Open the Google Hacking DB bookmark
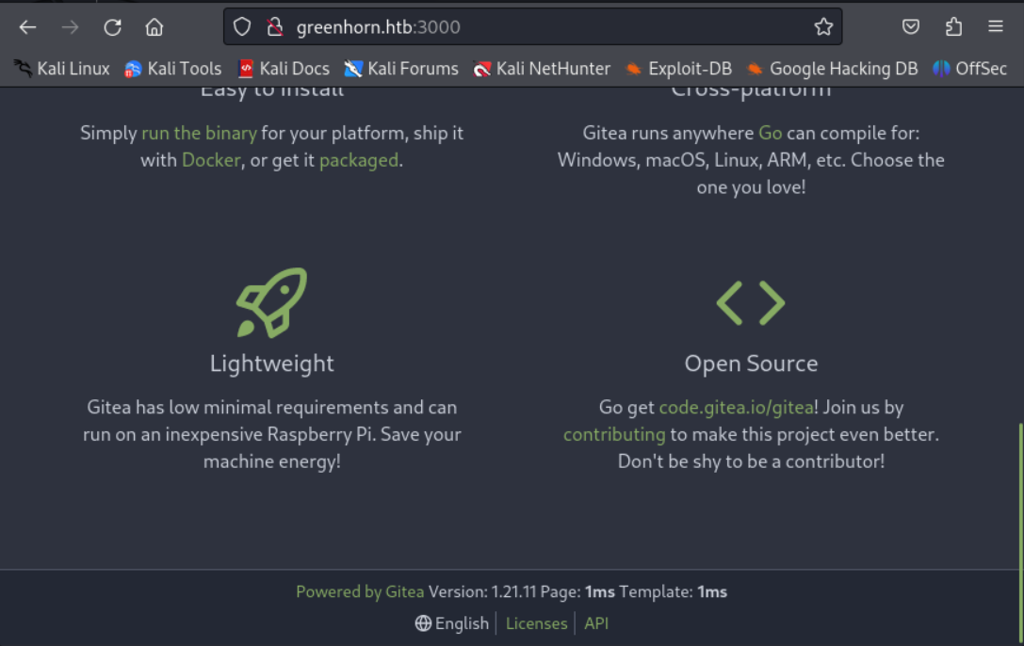1024x646 pixels. click(832, 69)
